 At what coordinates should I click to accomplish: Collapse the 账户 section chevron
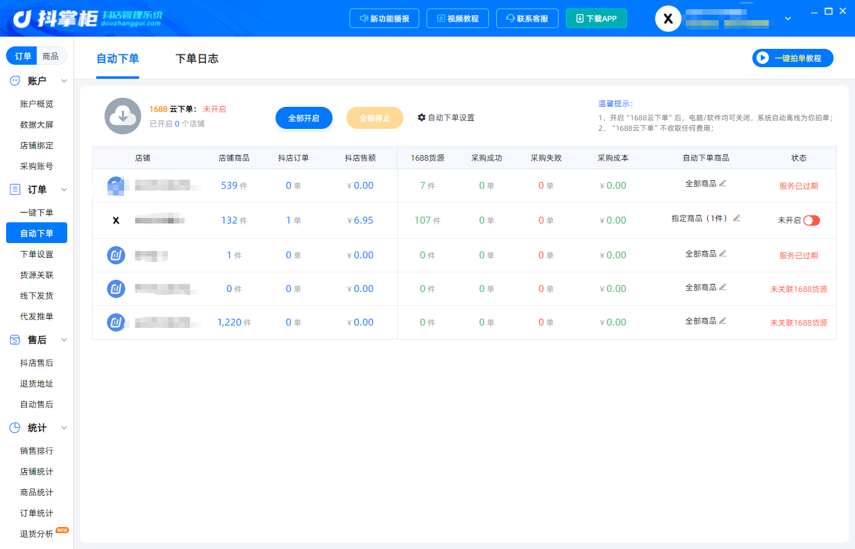(x=64, y=81)
